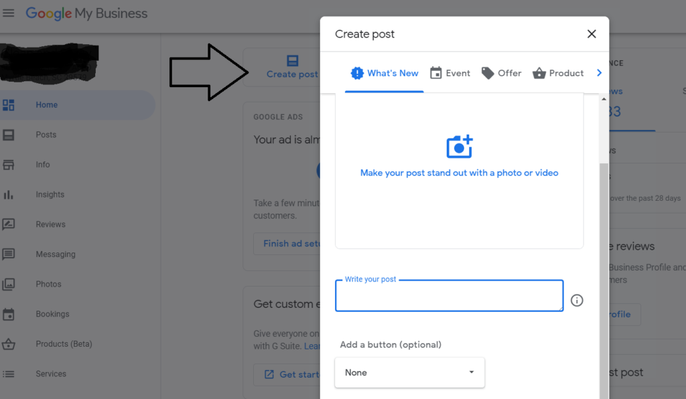Click the Products basket icon in sidebar
Viewport: 686px width, 399px height.
coord(8,344)
